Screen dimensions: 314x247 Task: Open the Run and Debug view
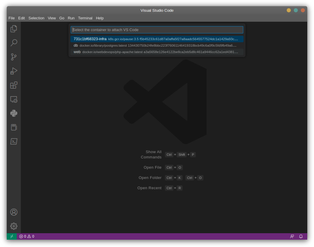[13, 71]
